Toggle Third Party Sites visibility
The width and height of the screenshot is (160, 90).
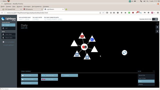pos(29,79)
